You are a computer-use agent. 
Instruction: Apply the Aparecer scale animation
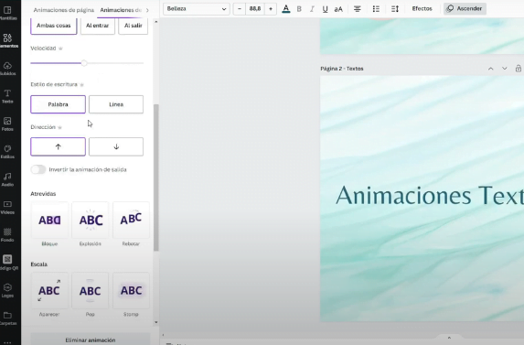tap(49, 290)
